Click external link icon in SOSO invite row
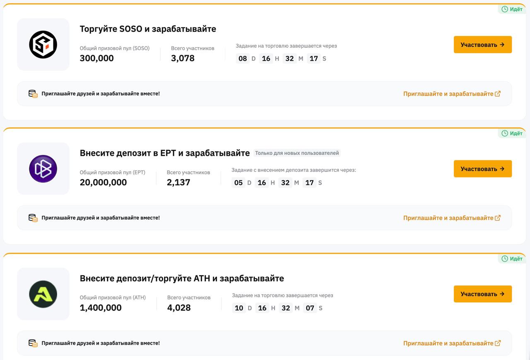530x360 pixels. pyautogui.click(x=498, y=94)
